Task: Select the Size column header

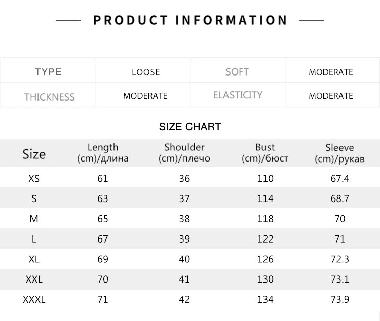Action: 34,154
